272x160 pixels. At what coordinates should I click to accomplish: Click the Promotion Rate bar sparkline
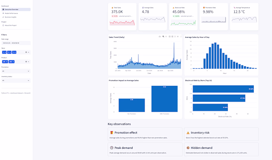(x=214, y=20)
